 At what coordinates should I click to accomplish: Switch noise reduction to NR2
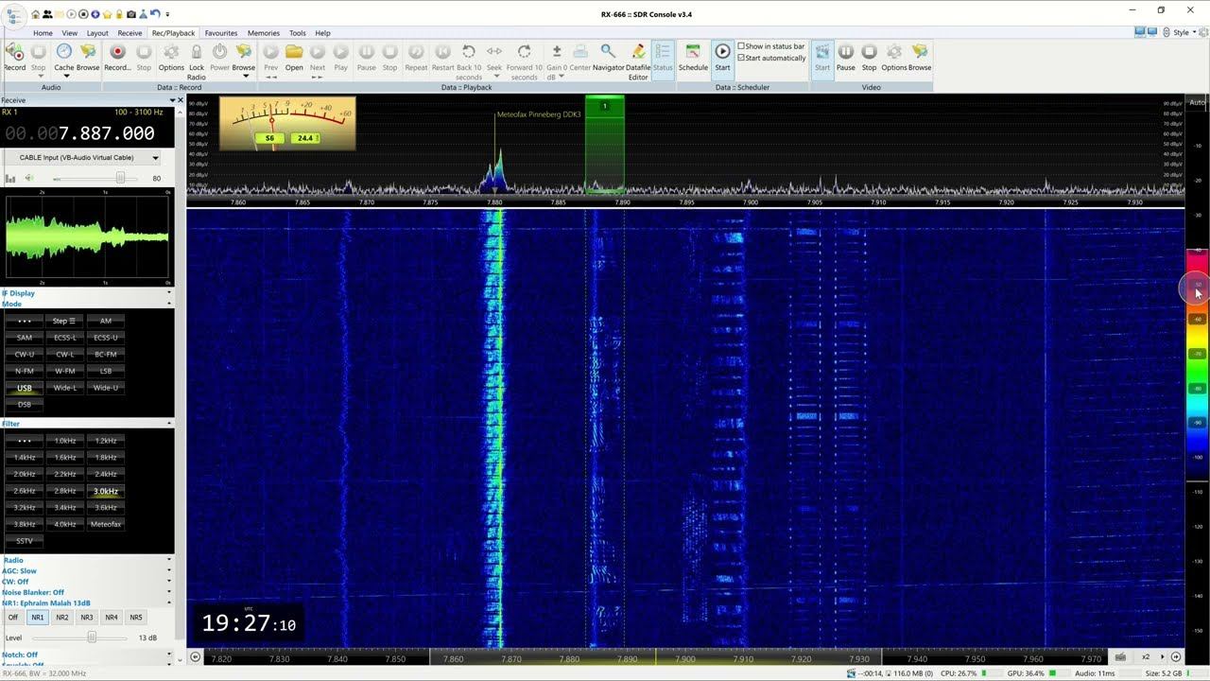click(x=62, y=618)
